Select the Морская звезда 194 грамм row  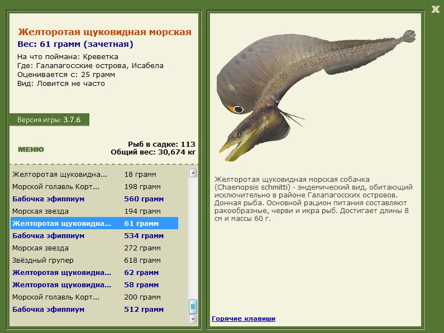(x=94, y=211)
